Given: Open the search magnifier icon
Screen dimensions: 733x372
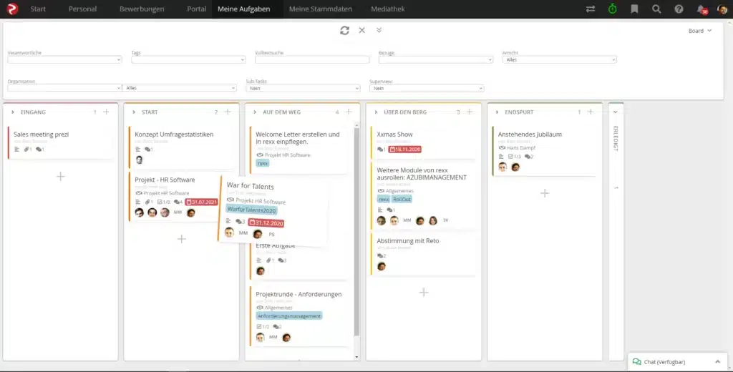Looking at the screenshot, I should pos(656,9).
